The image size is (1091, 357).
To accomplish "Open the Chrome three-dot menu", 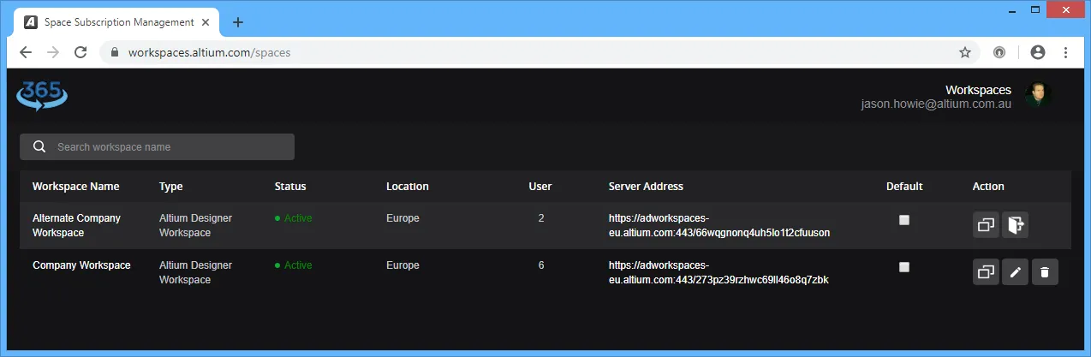I will pyautogui.click(x=1066, y=52).
